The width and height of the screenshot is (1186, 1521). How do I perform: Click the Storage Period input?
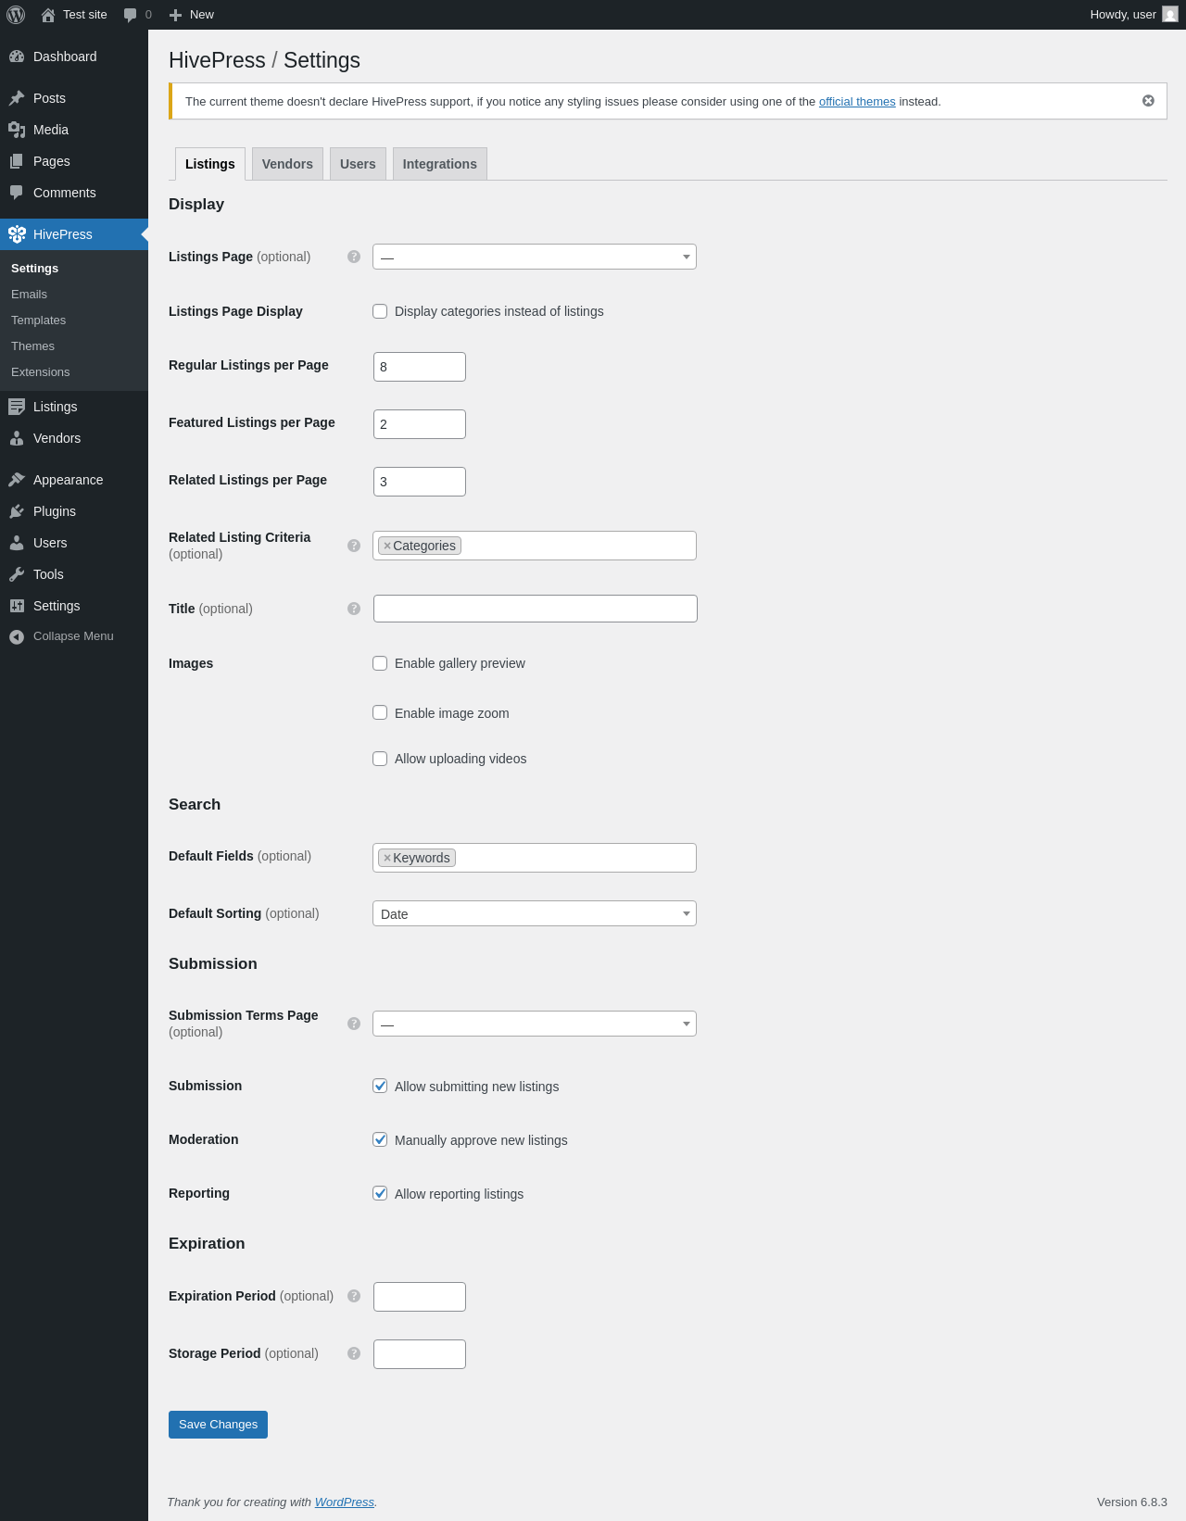click(420, 1354)
